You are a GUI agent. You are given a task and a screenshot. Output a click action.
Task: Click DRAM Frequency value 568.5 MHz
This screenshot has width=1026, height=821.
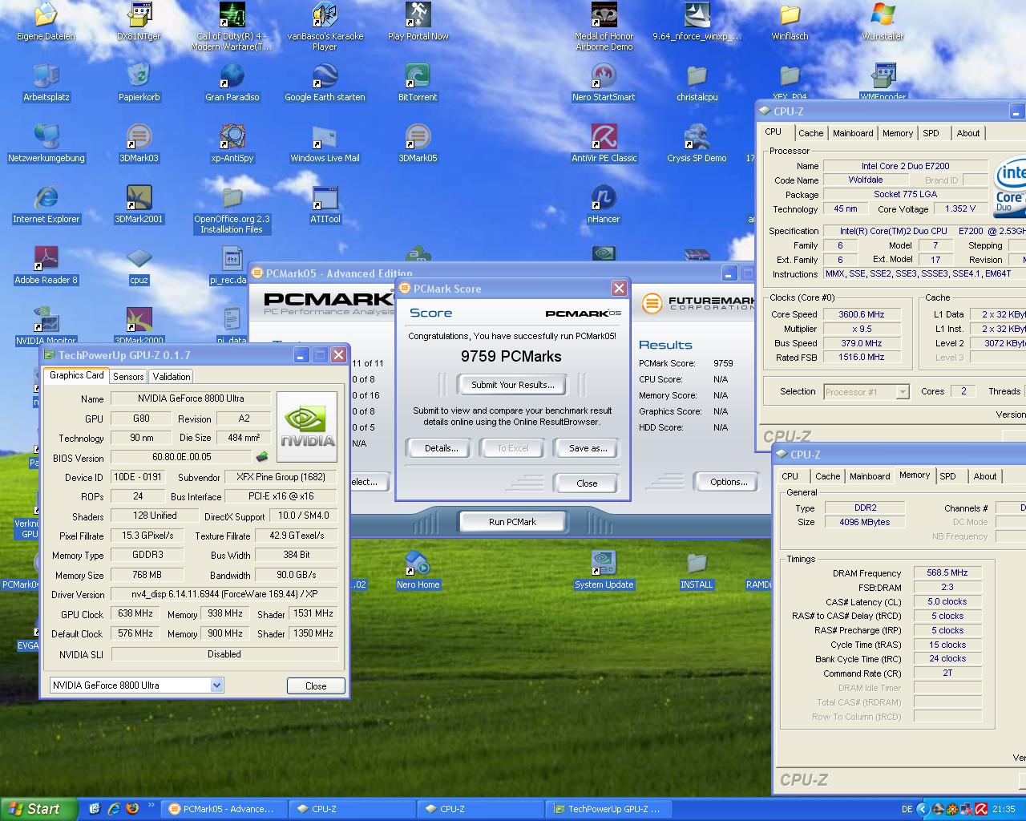(947, 573)
